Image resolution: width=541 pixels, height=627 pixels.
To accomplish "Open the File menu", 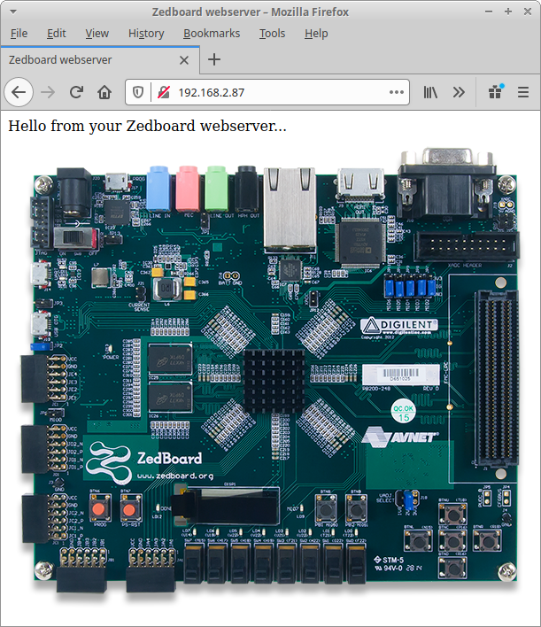I will coord(19,34).
